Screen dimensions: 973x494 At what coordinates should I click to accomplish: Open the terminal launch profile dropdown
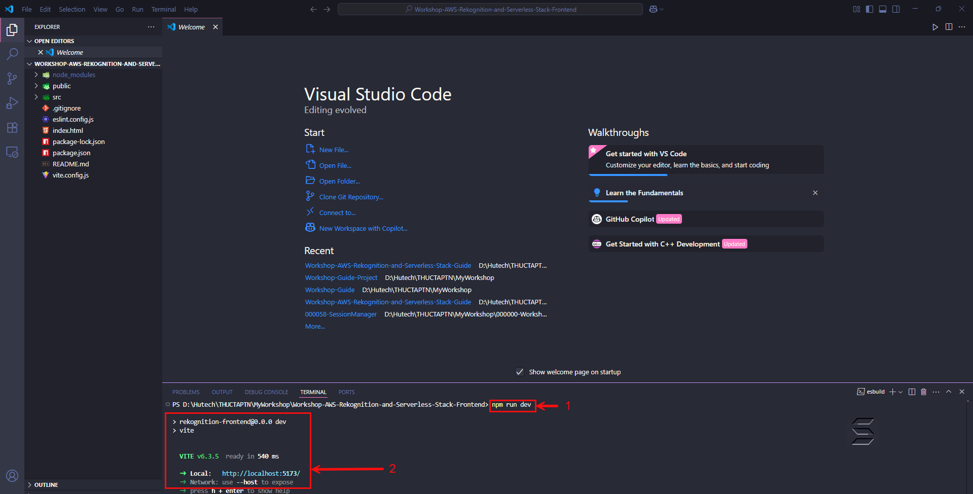(x=900, y=392)
